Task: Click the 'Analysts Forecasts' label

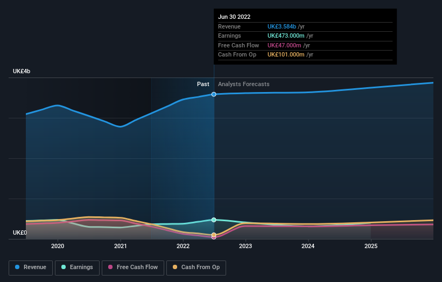Action: click(x=243, y=84)
